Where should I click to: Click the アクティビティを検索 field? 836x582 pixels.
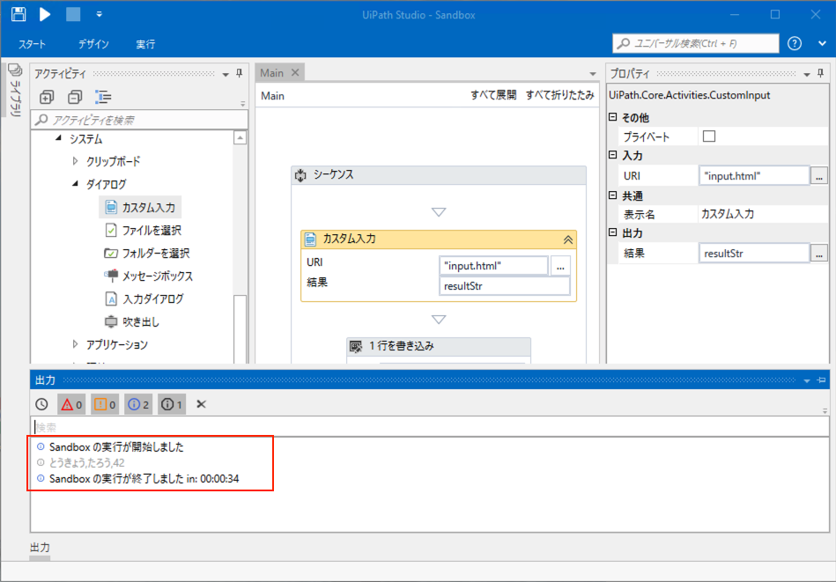[x=140, y=120]
